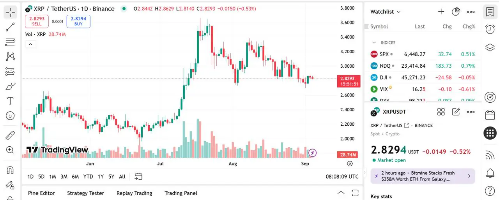This screenshot has height=200, width=499.
Task: Open the Strategy Tester tab
Action: 85,193
